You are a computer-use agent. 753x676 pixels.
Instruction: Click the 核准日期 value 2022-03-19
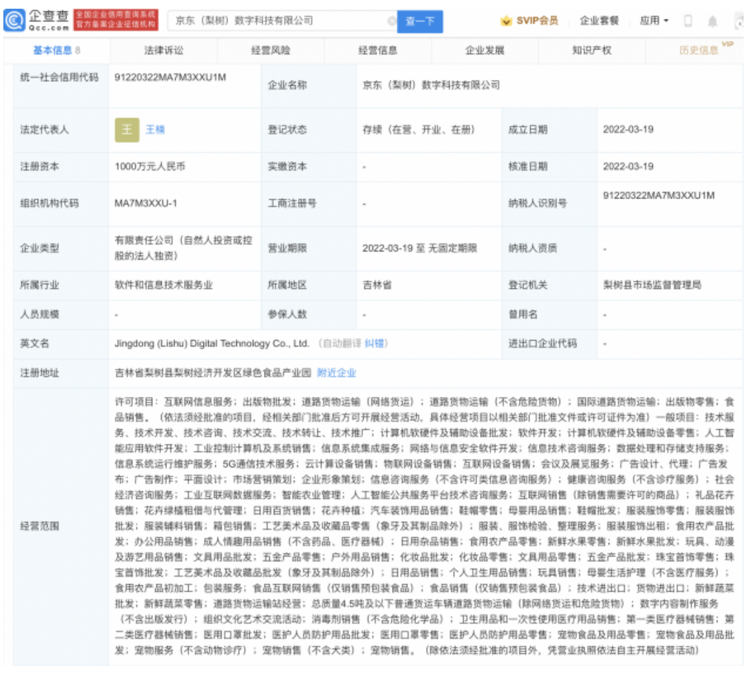pyautogui.click(x=628, y=166)
